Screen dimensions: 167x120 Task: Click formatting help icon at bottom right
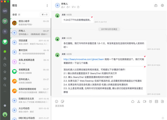pos(163,118)
